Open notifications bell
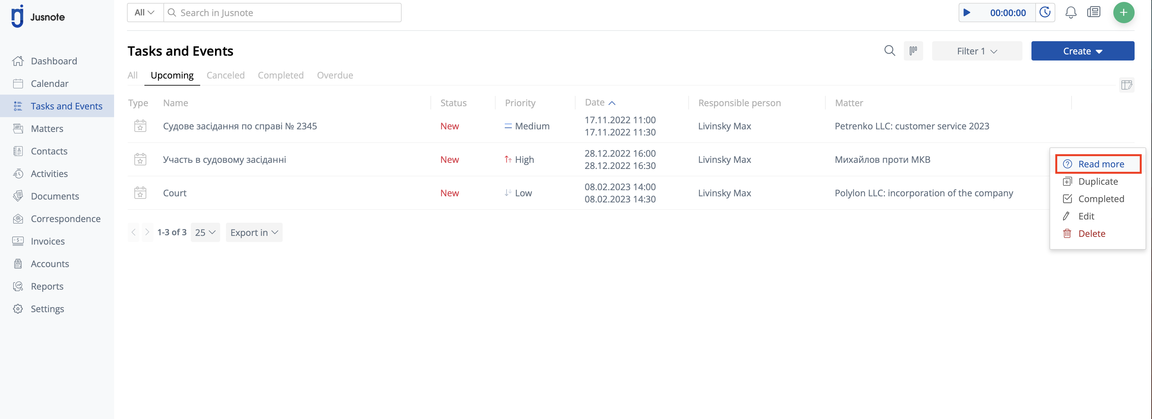This screenshot has width=1152, height=419. point(1070,13)
